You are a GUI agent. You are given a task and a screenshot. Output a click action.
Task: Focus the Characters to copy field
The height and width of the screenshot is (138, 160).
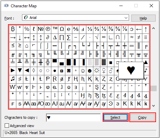pyautogui.click(x=73, y=117)
